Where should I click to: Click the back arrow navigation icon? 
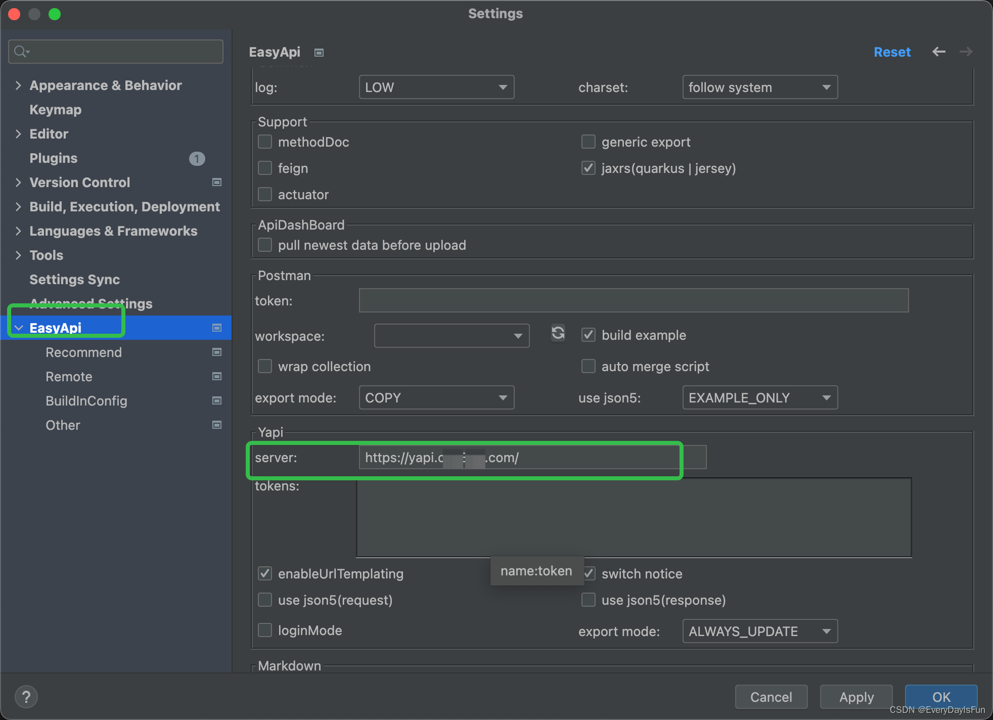point(938,52)
